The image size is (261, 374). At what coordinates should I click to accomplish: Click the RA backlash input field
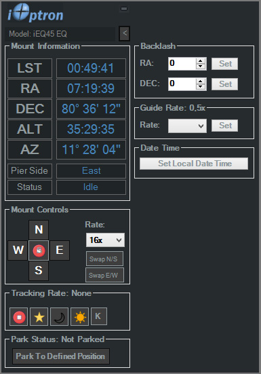point(182,64)
